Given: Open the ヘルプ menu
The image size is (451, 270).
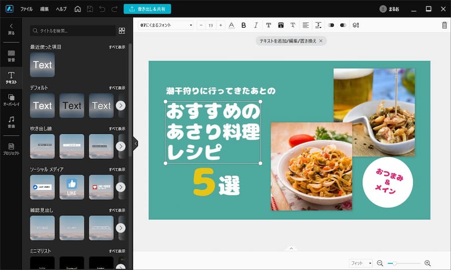Looking at the screenshot, I should (61, 9).
